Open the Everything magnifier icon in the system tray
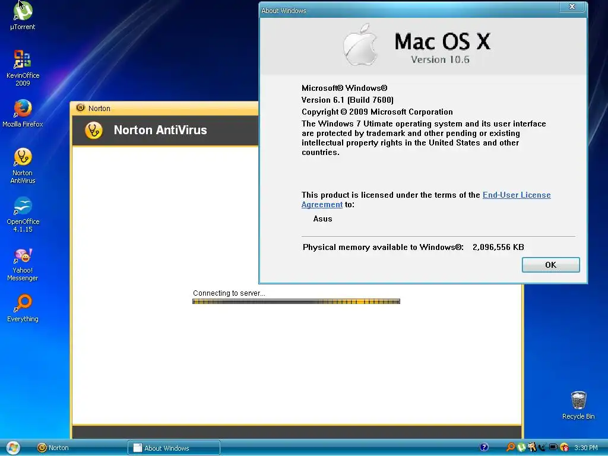Screen dimensions: 608x456 [511, 447]
